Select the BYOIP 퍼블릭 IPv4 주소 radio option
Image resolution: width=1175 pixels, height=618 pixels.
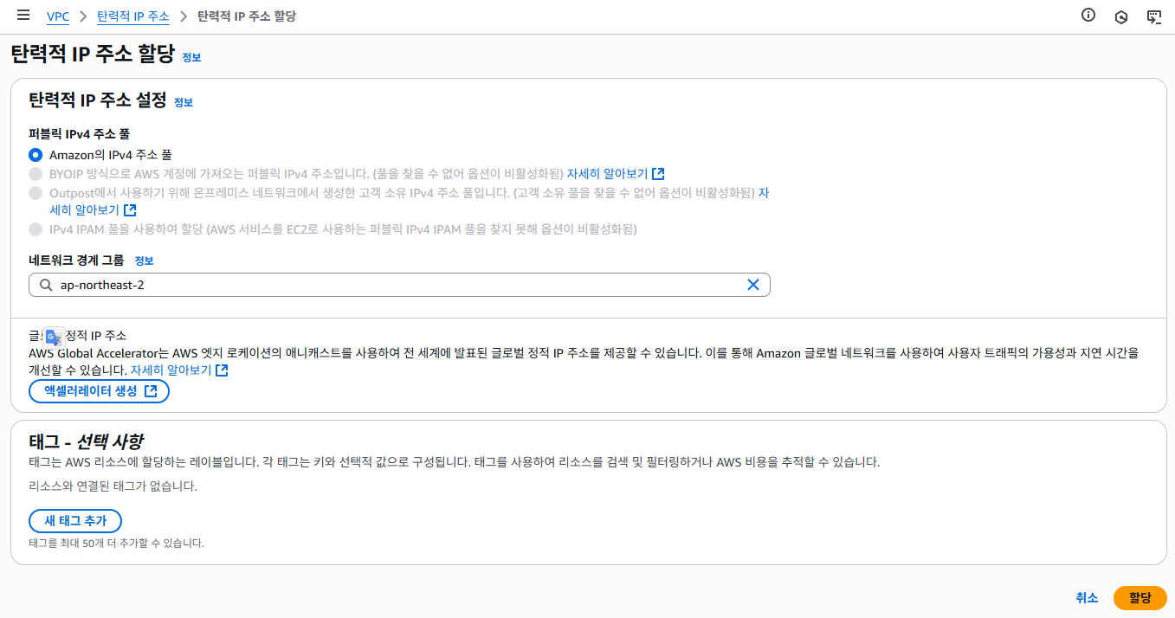coord(36,173)
